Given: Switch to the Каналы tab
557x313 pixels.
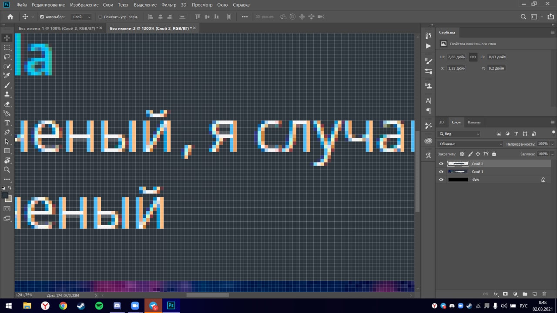Looking at the screenshot, I should point(474,122).
